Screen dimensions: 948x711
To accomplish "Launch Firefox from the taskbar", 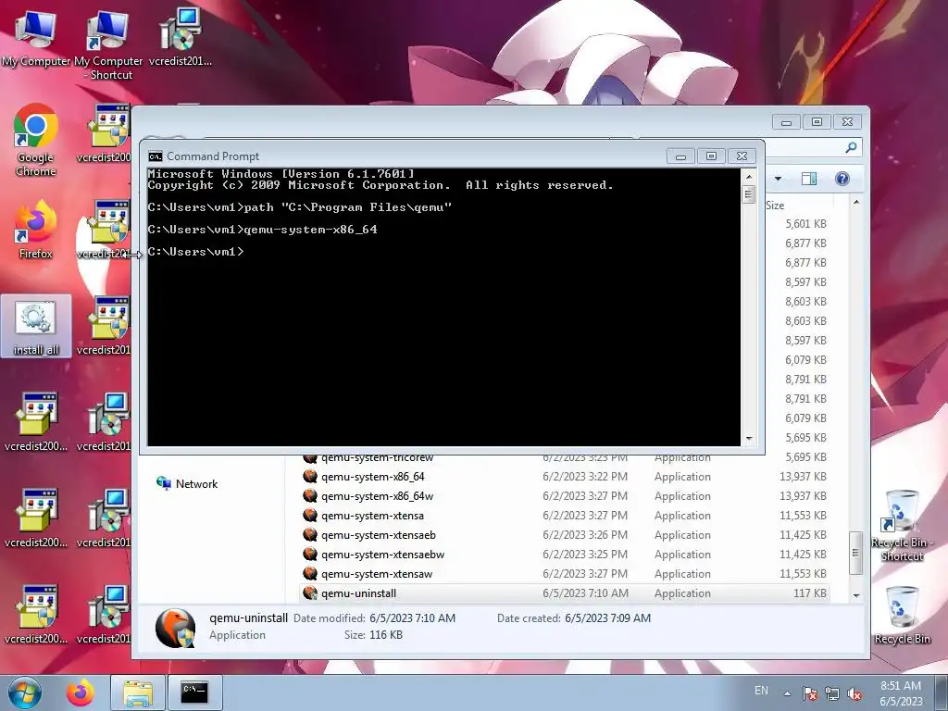I will point(81,692).
